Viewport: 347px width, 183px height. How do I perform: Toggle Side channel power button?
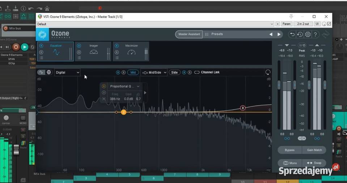[184, 72]
